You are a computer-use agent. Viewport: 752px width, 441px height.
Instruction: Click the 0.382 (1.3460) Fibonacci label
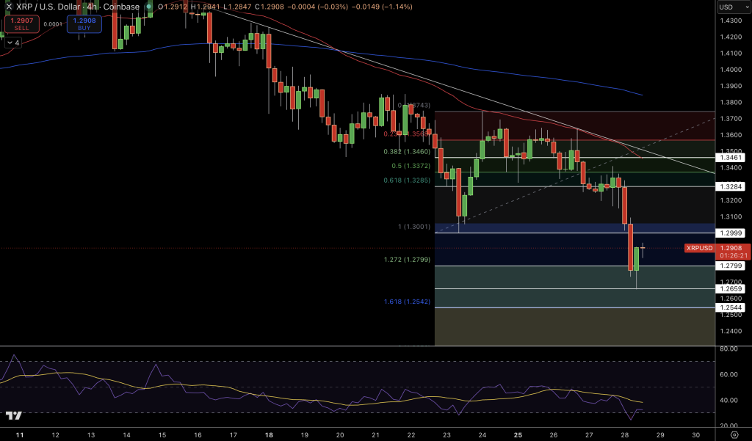point(407,152)
